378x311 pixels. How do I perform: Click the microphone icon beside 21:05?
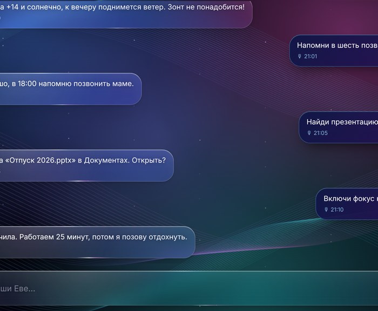pyautogui.click(x=309, y=133)
